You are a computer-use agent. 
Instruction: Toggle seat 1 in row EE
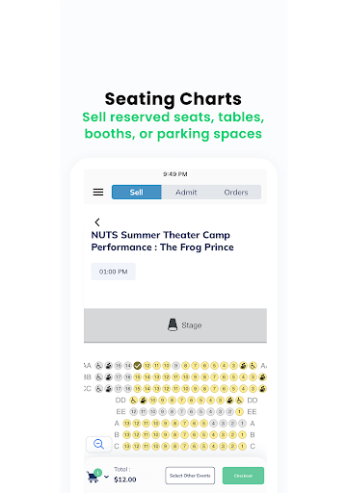pos(239,412)
